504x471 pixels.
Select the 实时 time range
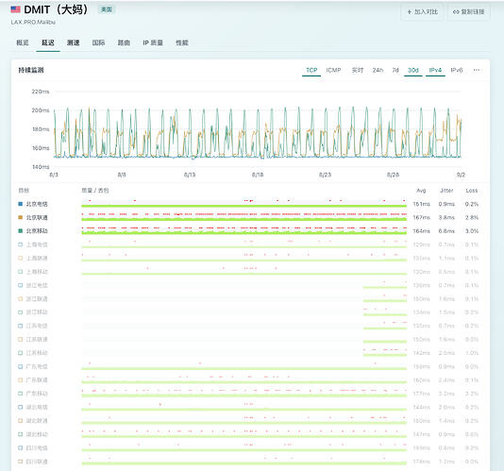pyautogui.click(x=358, y=70)
